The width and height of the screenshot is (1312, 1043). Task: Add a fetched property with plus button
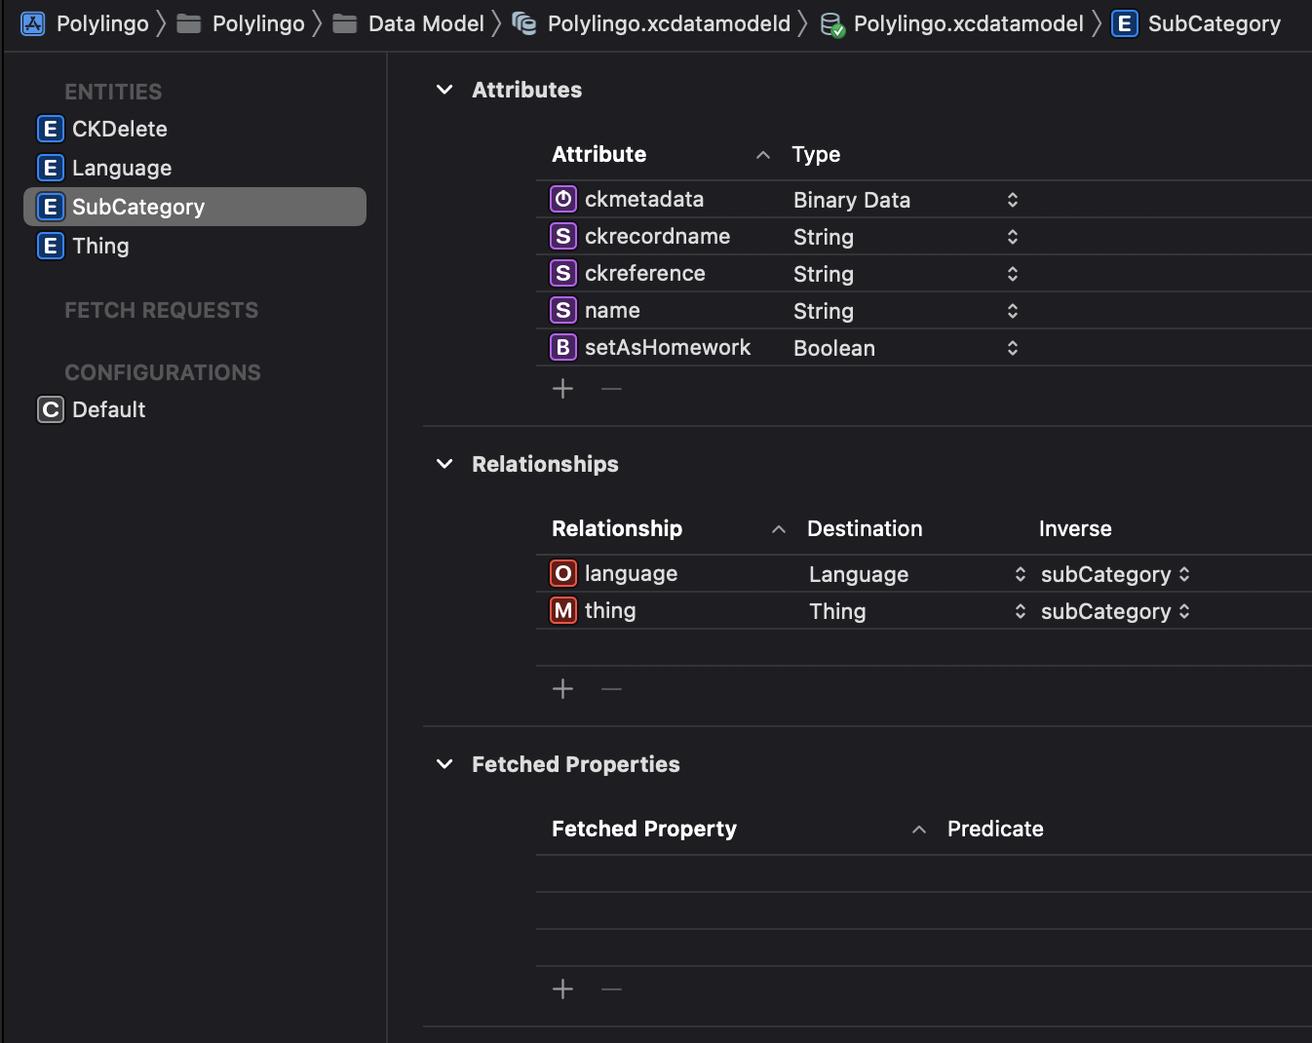562,989
